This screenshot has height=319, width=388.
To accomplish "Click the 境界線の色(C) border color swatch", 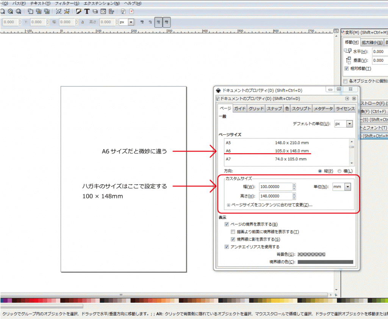I will coord(325,262).
